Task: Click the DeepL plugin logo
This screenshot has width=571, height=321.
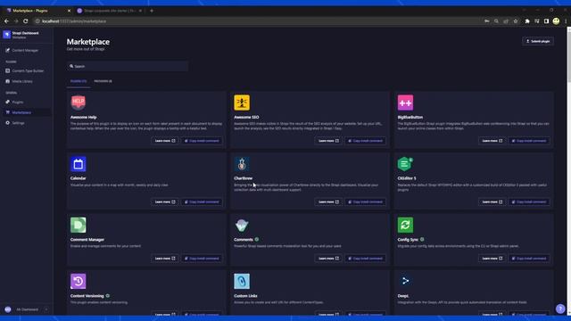Action: (x=405, y=282)
